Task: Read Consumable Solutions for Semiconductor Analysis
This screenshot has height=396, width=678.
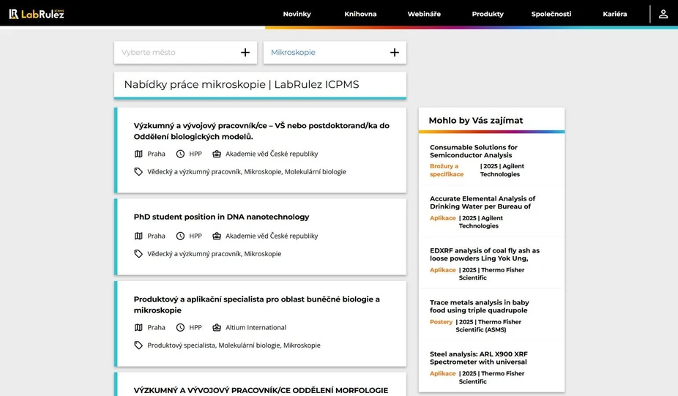Action: click(x=473, y=151)
